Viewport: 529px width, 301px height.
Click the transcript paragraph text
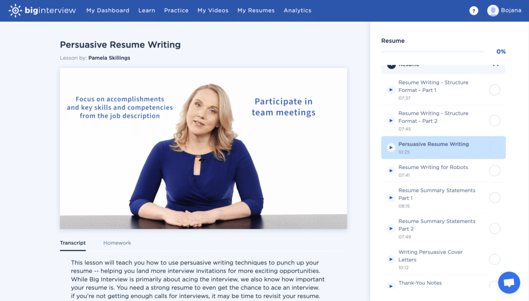(x=198, y=279)
